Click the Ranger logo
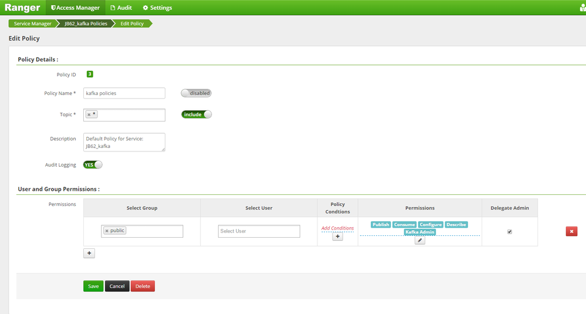The image size is (586, 314). tap(22, 8)
